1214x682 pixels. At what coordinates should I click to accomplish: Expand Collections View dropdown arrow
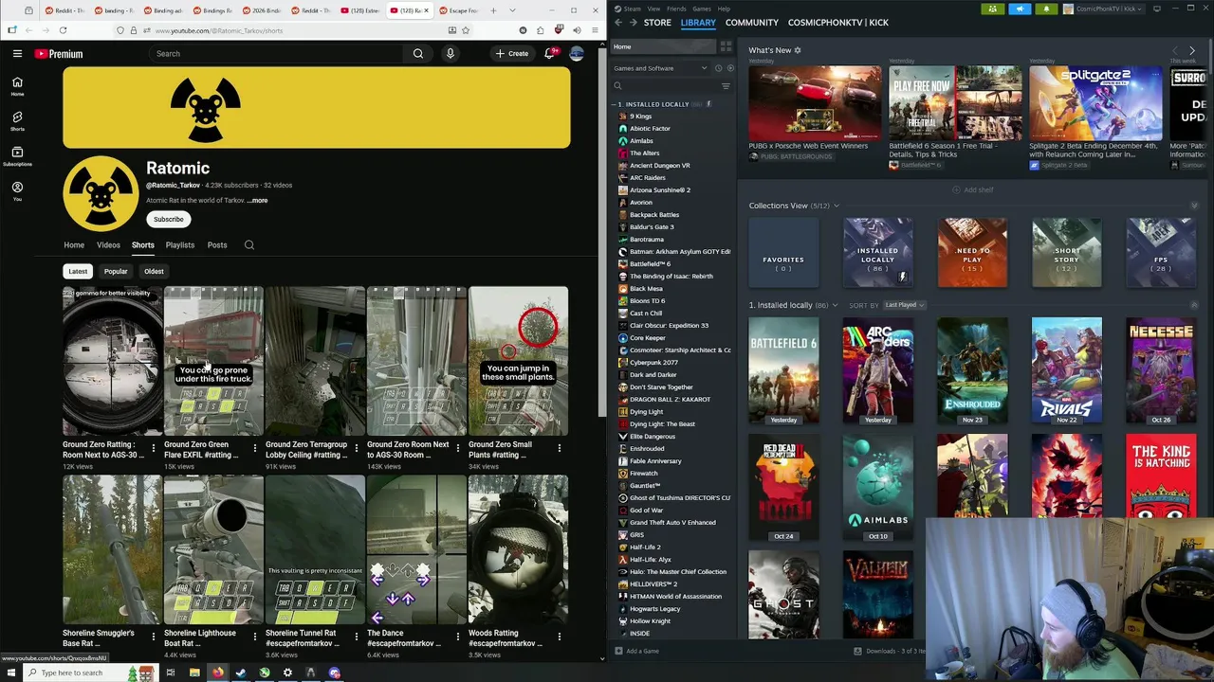(x=836, y=206)
